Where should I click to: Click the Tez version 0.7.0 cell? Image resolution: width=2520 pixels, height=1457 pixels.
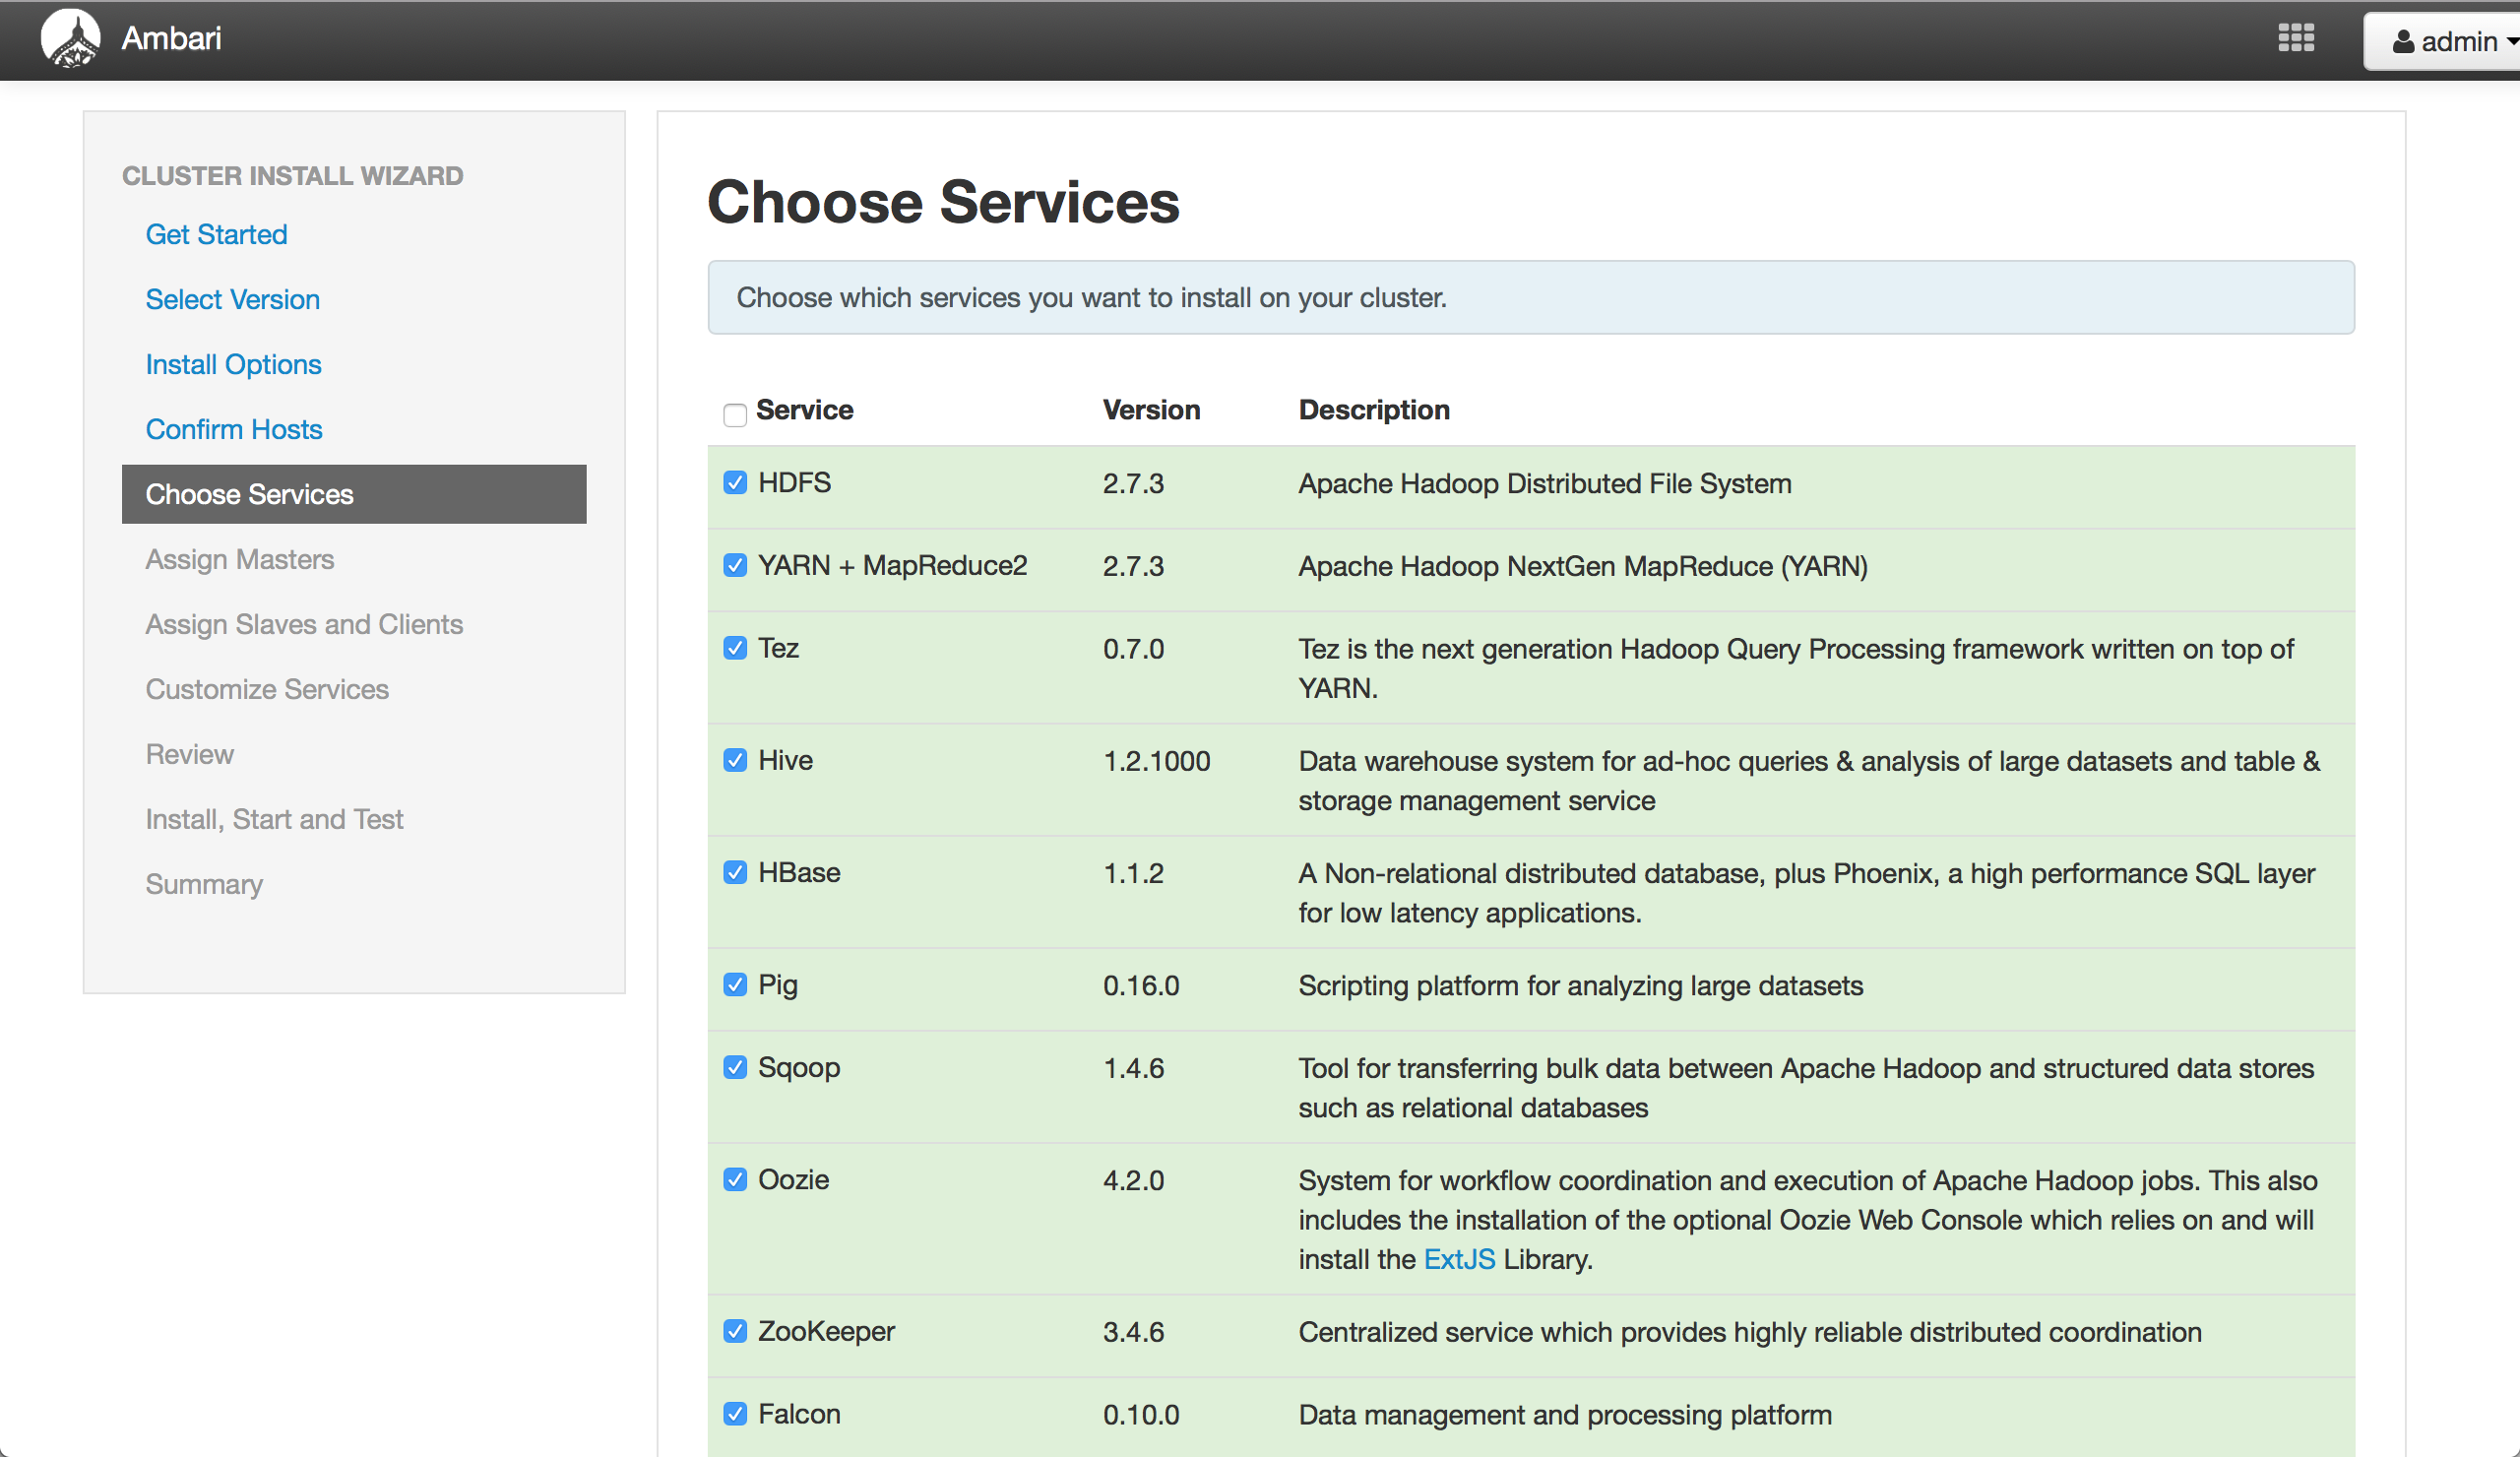point(1133,649)
